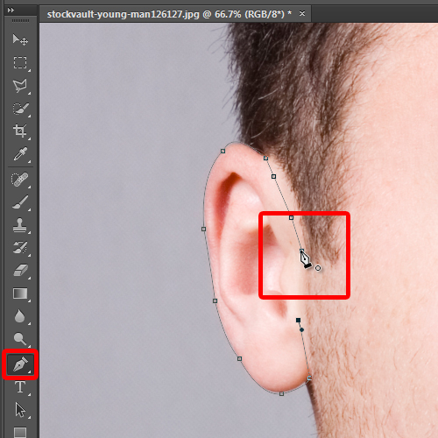Select the Gradient tool
438x438 pixels.
tap(20, 293)
